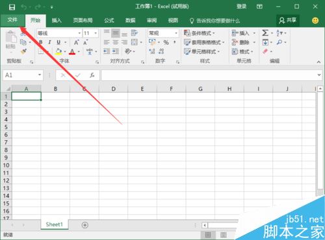325x240 pixels.
Task: Open the 公式 (Formulas) tab
Action: (109, 21)
